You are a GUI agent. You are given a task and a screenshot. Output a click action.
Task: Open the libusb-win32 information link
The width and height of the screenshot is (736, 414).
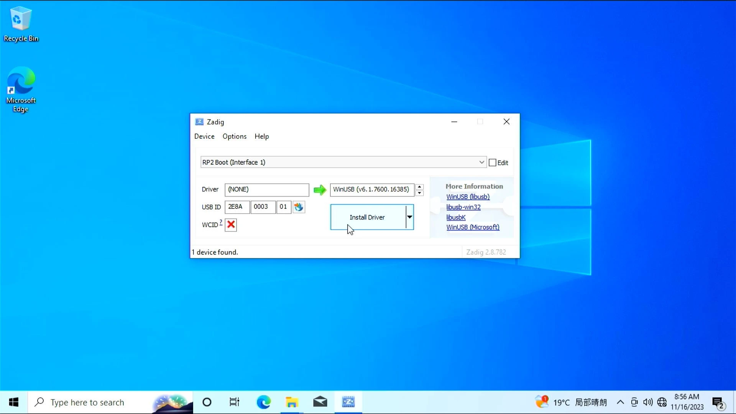[463, 207]
